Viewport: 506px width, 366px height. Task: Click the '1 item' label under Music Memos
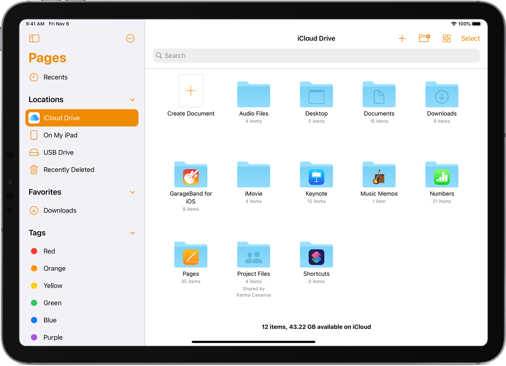pos(379,201)
